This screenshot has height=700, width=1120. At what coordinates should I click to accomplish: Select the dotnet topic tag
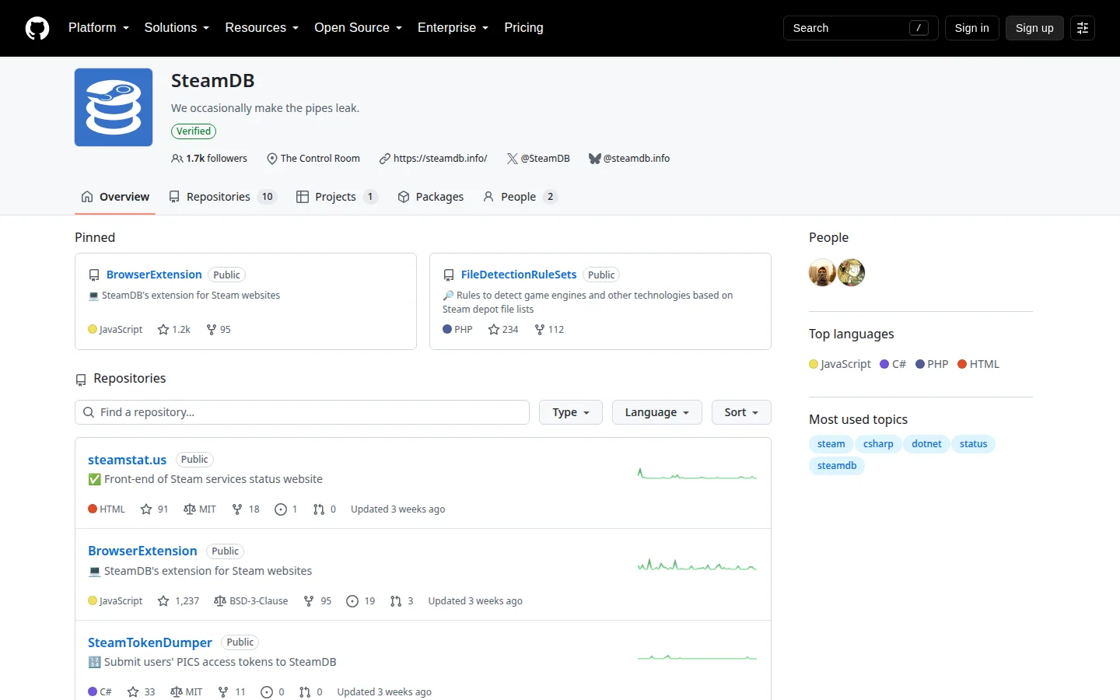[x=926, y=444]
